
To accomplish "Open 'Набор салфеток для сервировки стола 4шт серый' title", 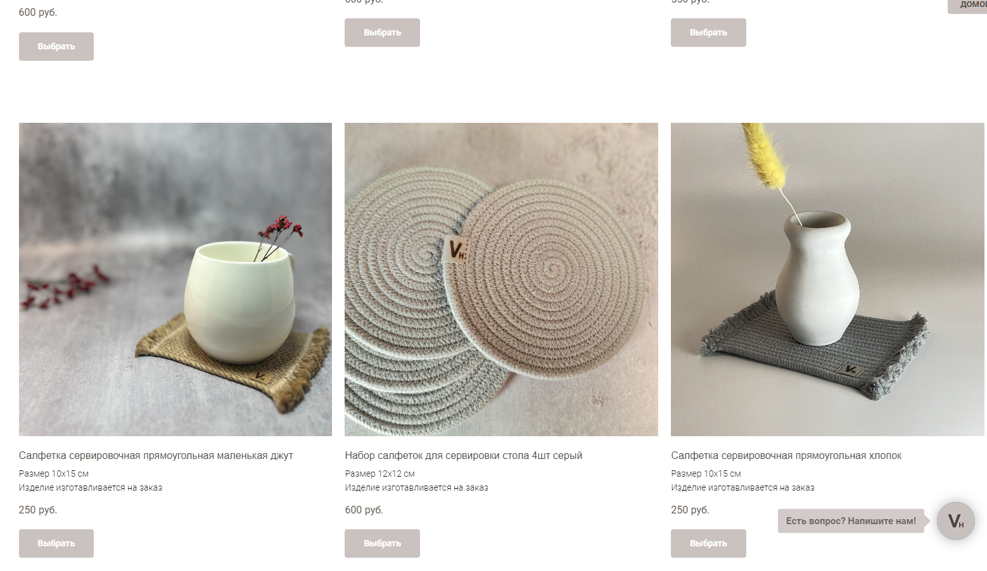I will coord(464,455).
